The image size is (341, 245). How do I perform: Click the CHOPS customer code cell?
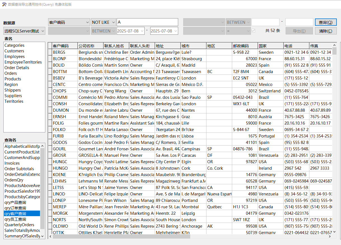pyautogui.click(x=65, y=91)
